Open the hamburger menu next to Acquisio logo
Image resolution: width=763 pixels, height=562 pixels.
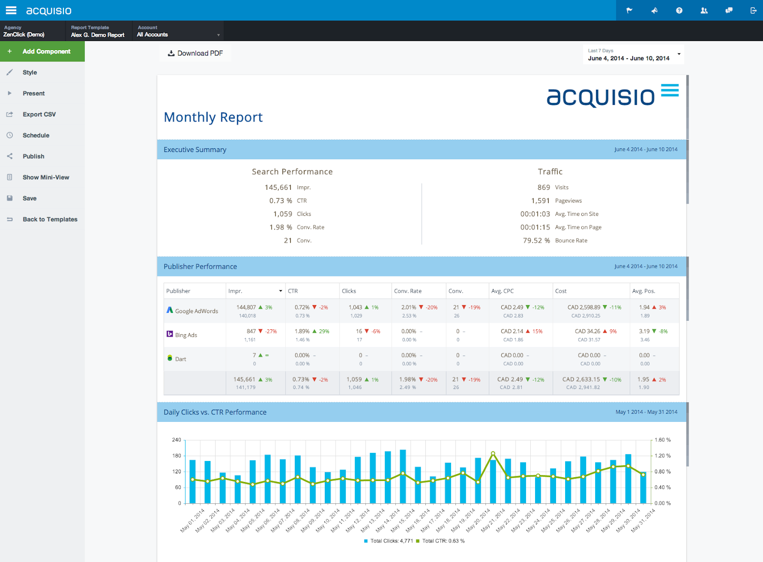click(11, 10)
